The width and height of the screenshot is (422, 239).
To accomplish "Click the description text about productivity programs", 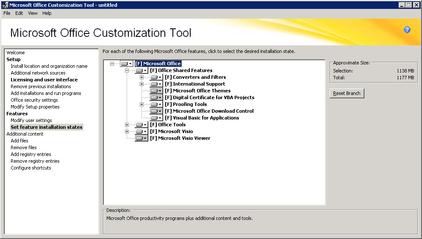I will pos(180,218).
